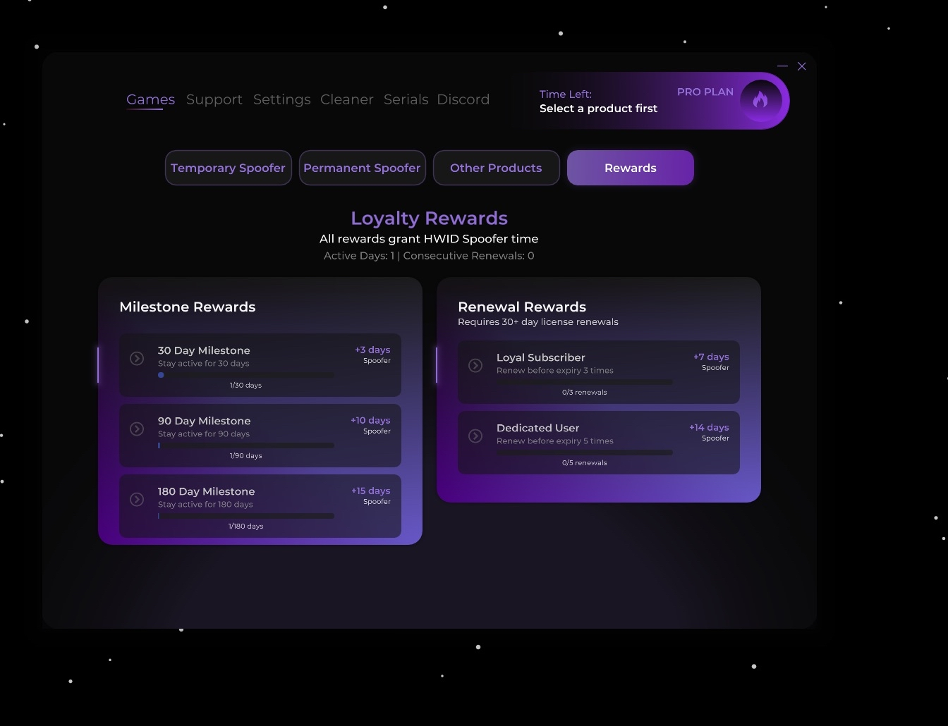Show the Other Products tab
This screenshot has width=948, height=726.
[x=496, y=168]
